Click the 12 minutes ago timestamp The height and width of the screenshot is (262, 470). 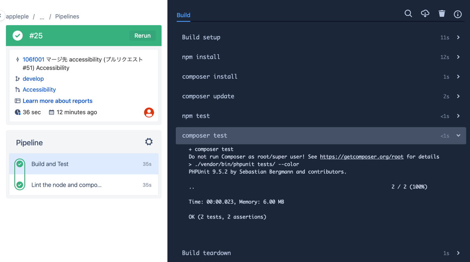coord(77,112)
